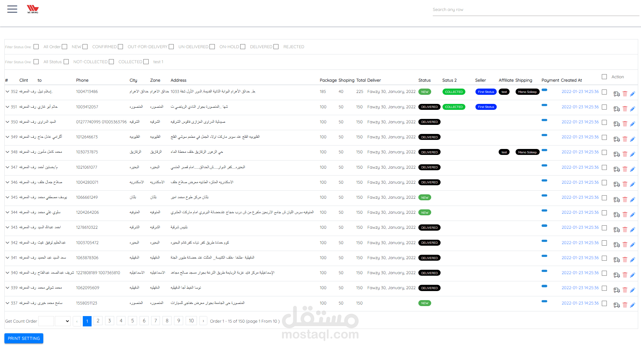Edit order 342 with the pencil icon
The image size is (641, 348).
tap(633, 244)
